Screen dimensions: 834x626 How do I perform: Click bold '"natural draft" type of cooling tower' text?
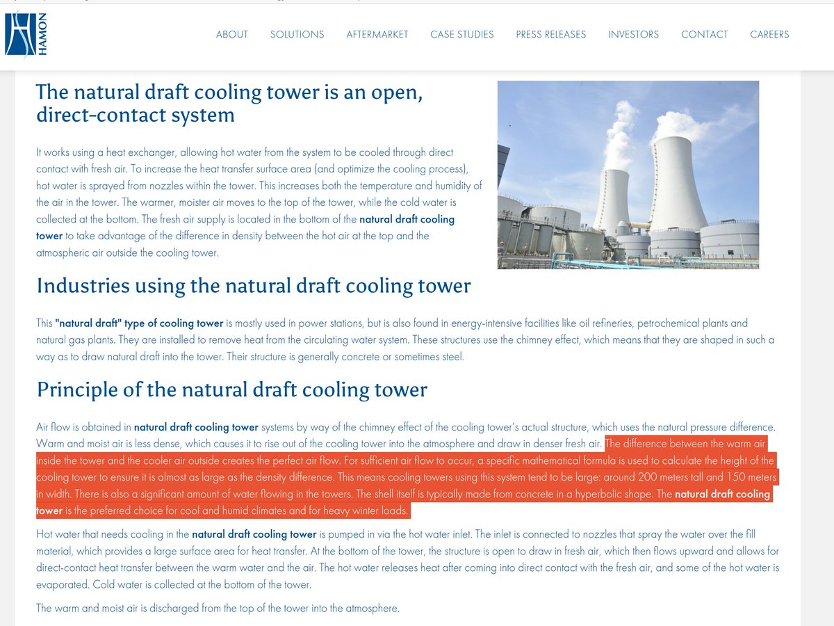pos(139,323)
